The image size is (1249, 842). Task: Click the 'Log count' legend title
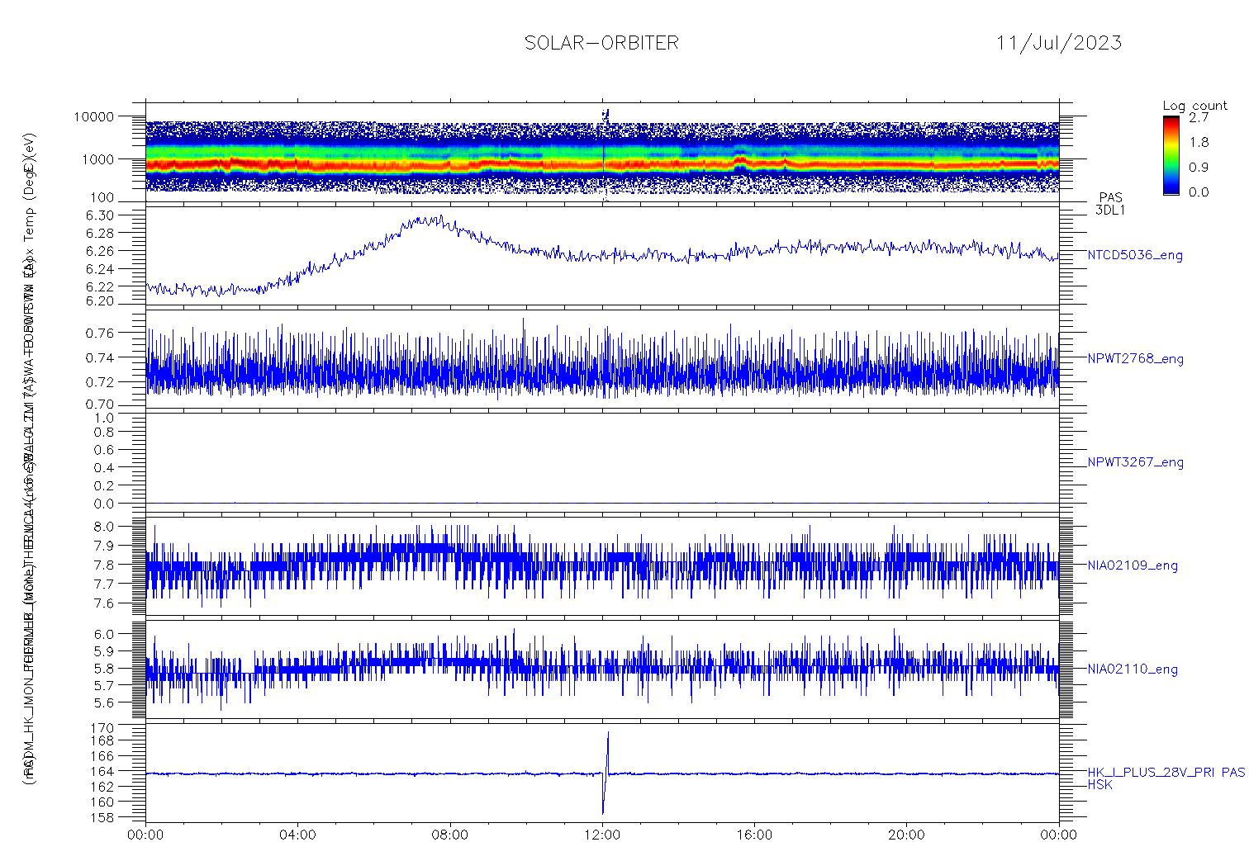[x=1194, y=106]
